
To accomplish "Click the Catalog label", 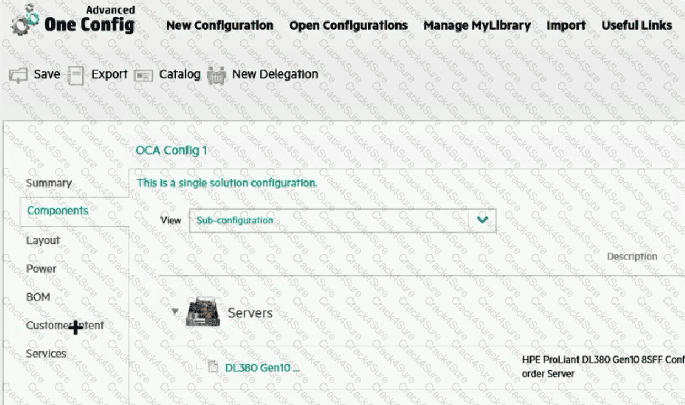I will pos(180,74).
